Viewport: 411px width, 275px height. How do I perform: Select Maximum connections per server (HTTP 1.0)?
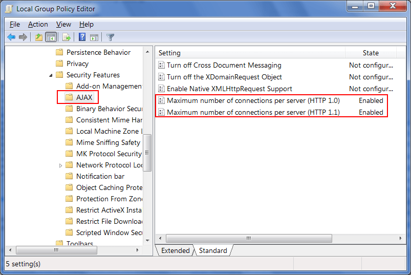click(253, 100)
